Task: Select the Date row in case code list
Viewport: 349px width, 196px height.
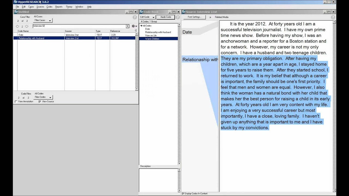Action: 74,35
